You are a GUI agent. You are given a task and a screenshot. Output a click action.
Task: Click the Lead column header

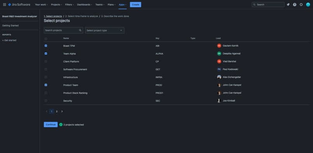[218, 38]
